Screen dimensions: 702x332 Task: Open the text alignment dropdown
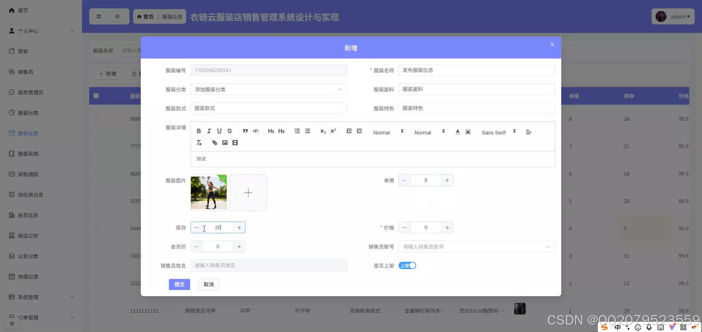pos(528,132)
